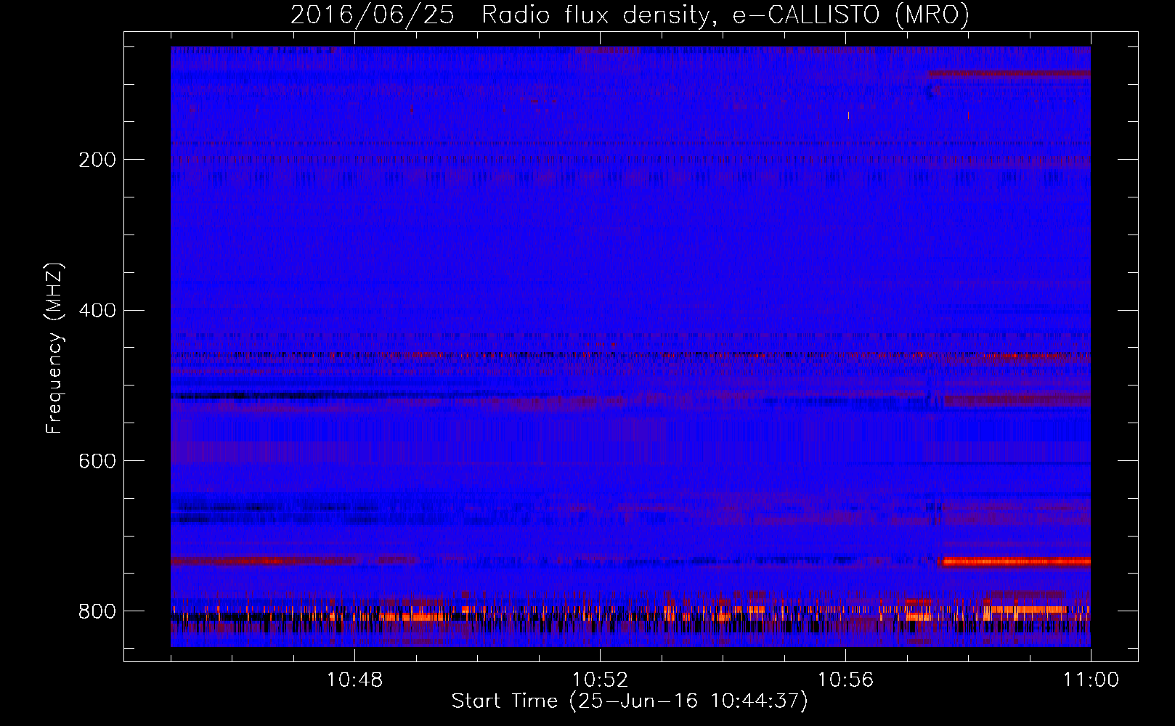Click the 10:56 time tick label
The height and width of the screenshot is (726, 1175).
click(845, 680)
